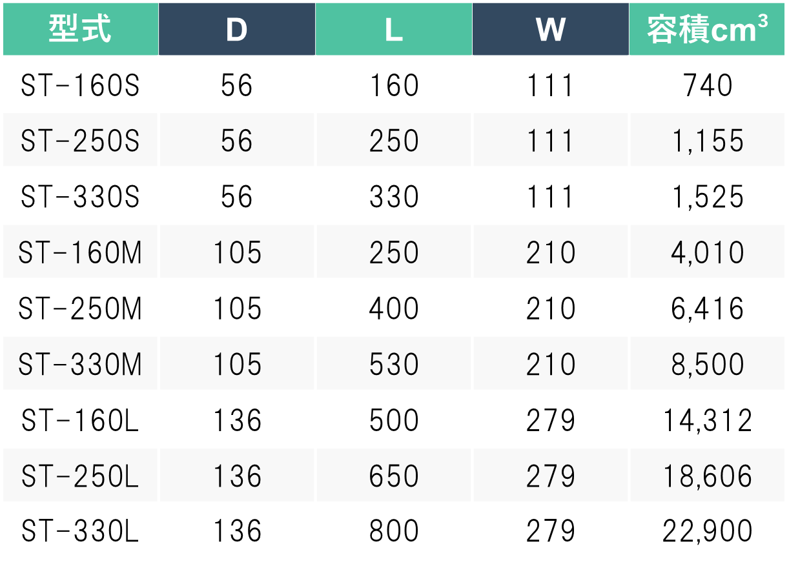Image resolution: width=789 pixels, height=566 pixels.
Task: Click the 740 volume value
Action: coord(708,85)
